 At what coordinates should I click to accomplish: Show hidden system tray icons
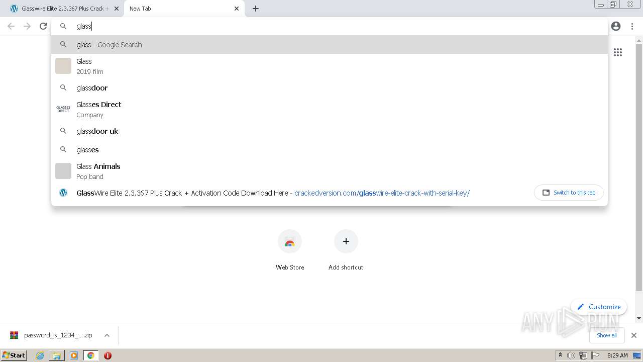coord(560,355)
